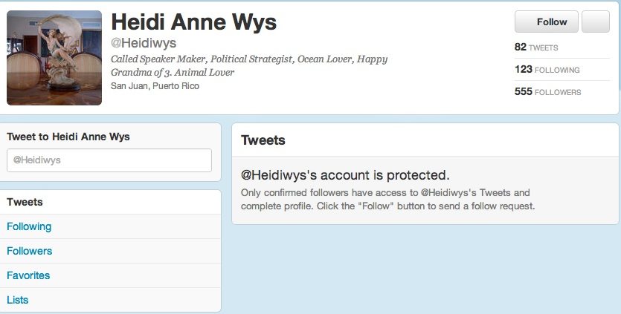Click the San Juan, Puerto Rico location
The width and height of the screenshot is (621, 314).
[155, 86]
